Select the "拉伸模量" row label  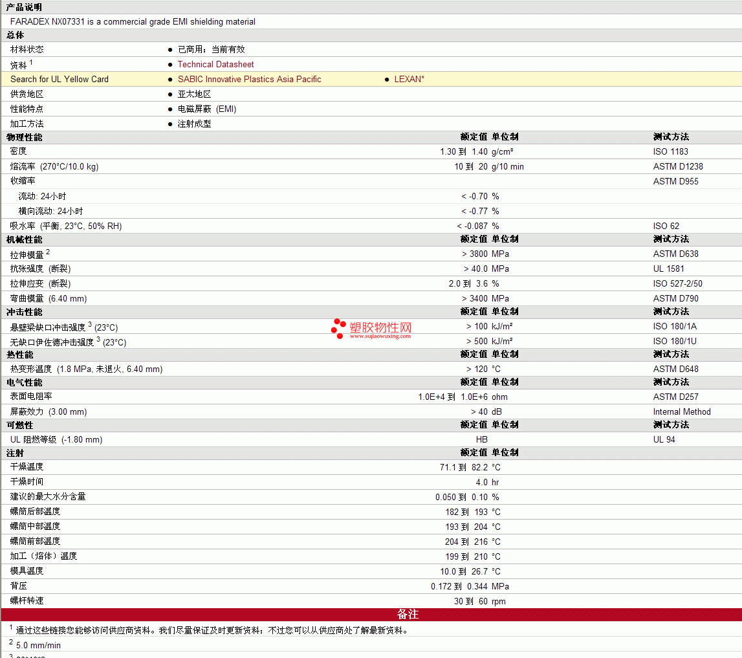point(27,255)
